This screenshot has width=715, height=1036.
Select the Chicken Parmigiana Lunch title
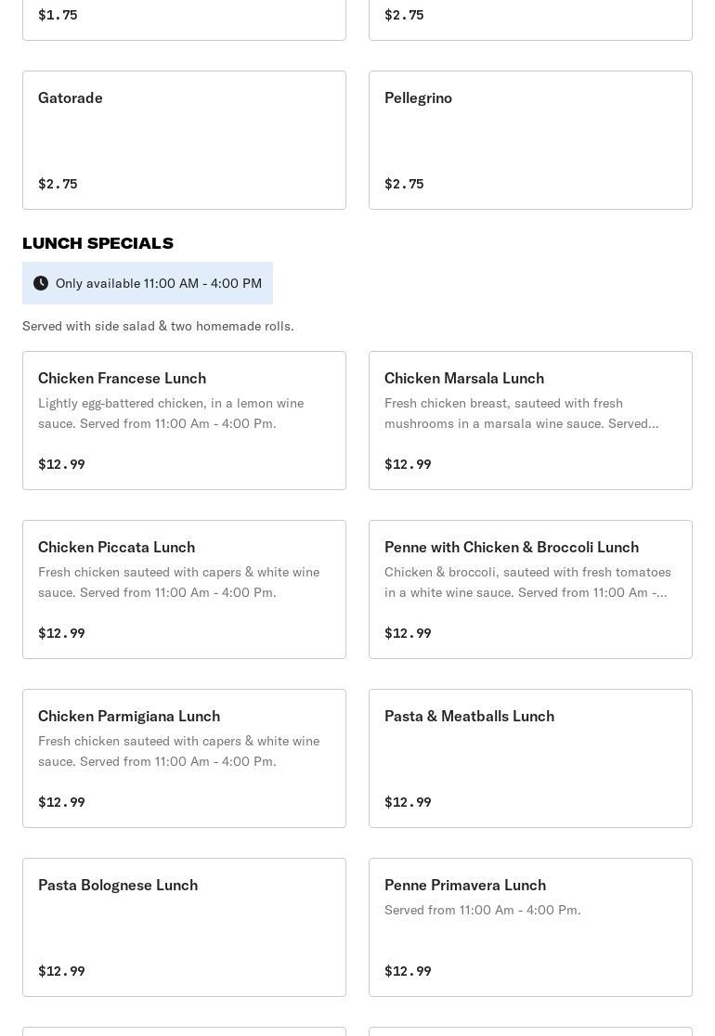[x=129, y=716]
